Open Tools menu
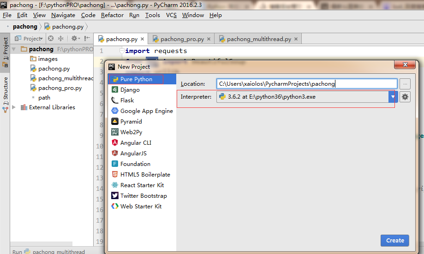 tap(153, 15)
